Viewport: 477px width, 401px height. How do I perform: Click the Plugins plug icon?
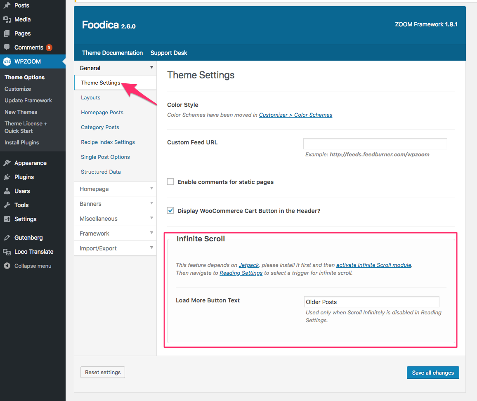7,177
